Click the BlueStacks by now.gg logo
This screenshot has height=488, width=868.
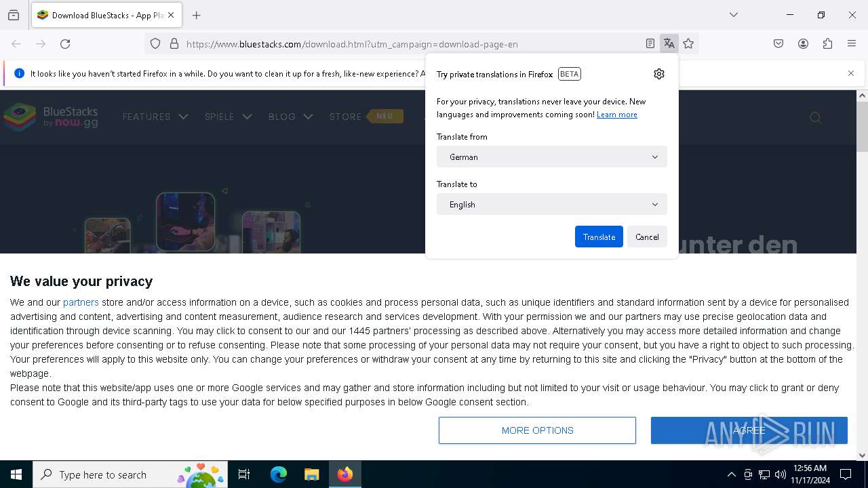coord(51,117)
